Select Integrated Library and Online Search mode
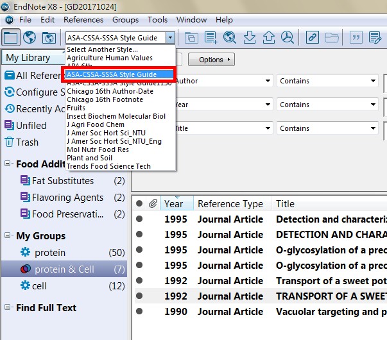 click(x=49, y=38)
